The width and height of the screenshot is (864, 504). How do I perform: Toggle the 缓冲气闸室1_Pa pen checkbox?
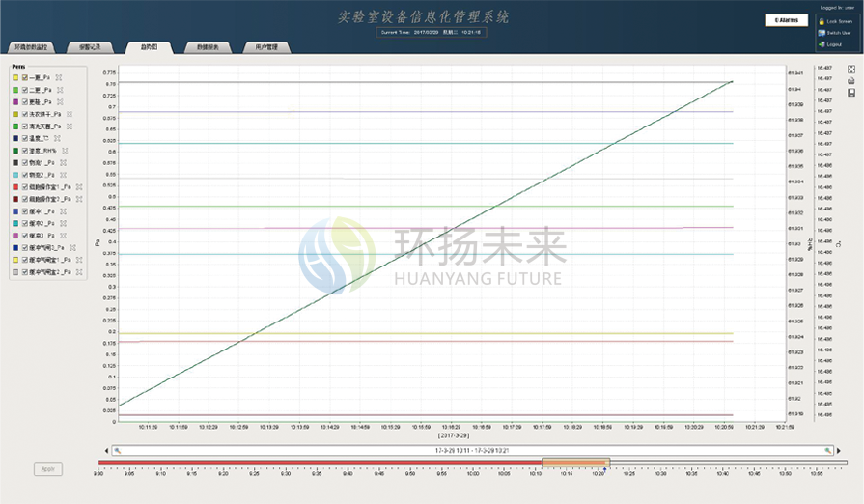click(25, 260)
